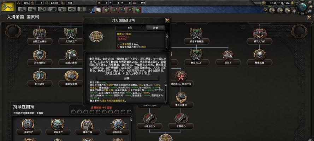This screenshot has width=314, height=141.
Task: Open the diplomacy handshake menu tab
Action: click(32, 9)
